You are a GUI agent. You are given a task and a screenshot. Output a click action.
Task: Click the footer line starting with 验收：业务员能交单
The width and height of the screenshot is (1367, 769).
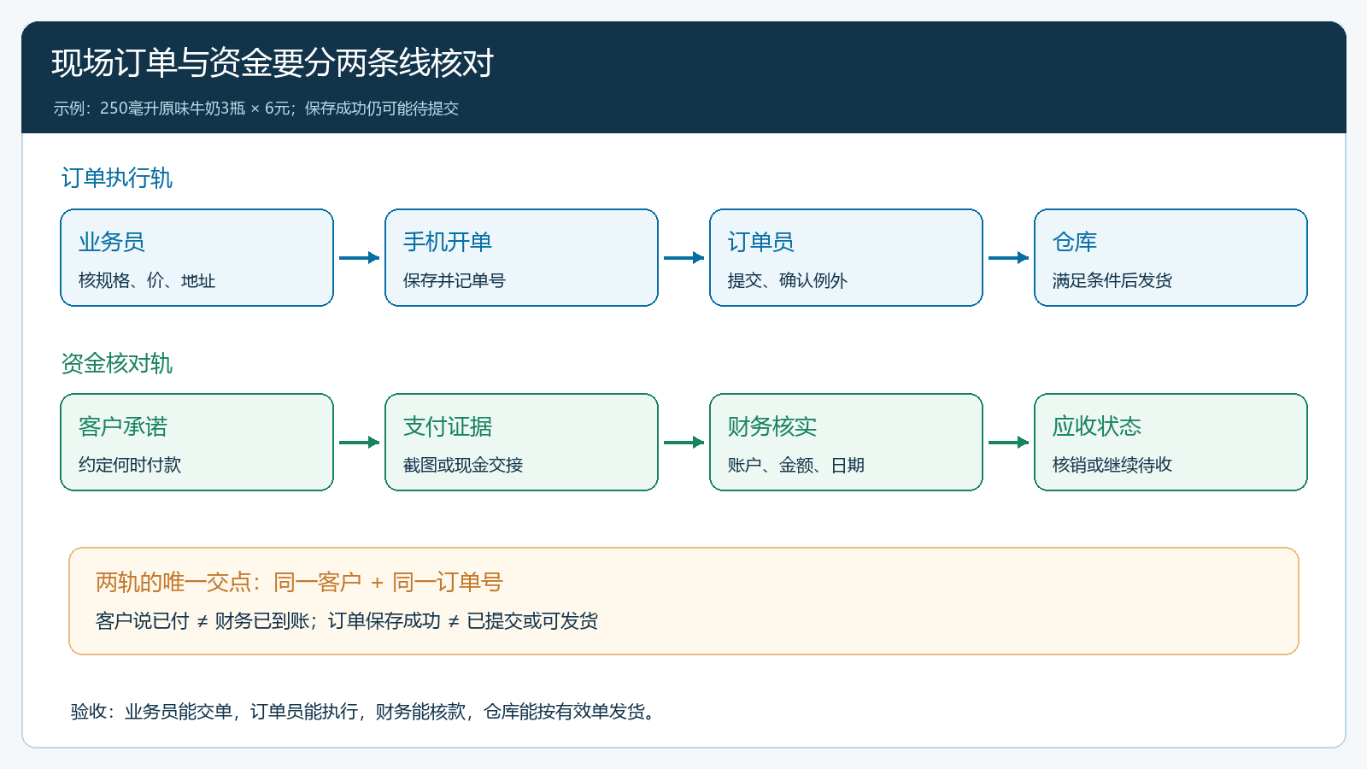pyautogui.click(x=362, y=712)
